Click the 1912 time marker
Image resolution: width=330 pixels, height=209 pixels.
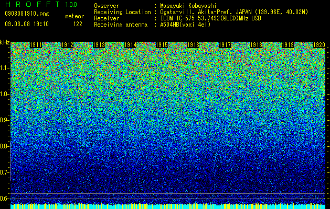[x=67, y=45]
